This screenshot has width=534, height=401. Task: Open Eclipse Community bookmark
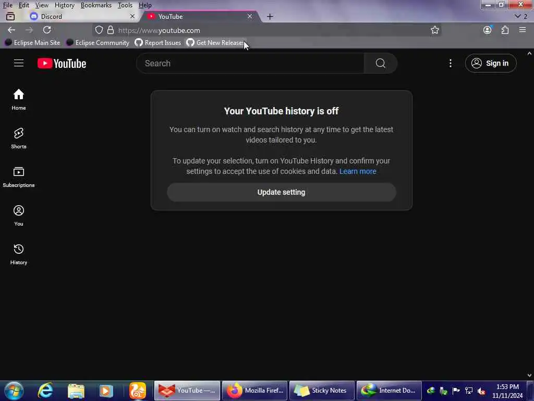click(x=98, y=43)
